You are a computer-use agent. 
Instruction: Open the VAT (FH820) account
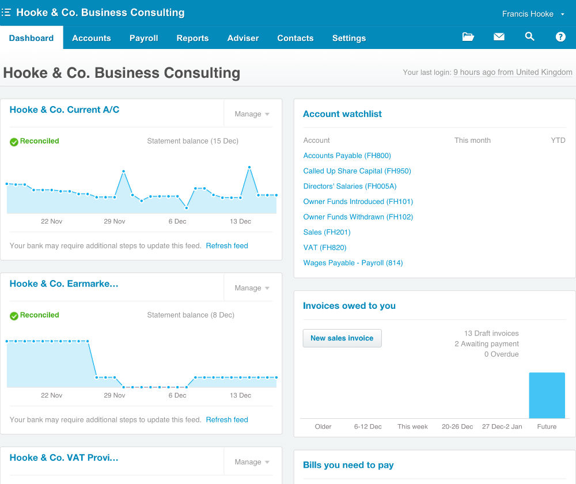tap(325, 248)
